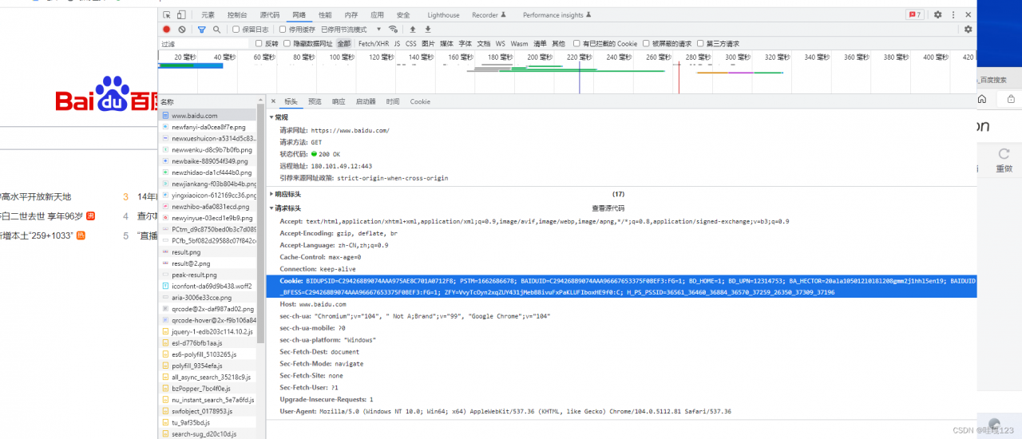Select jquery-1-edb203c114.10.2.js request
This screenshot has height=439, width=1022.
click(208, 331)
